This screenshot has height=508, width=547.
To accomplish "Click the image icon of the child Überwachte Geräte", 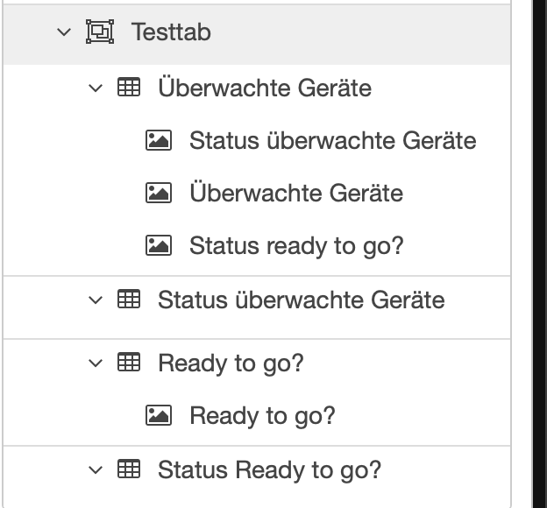I will pyautogui.click(x=158, y=193).
